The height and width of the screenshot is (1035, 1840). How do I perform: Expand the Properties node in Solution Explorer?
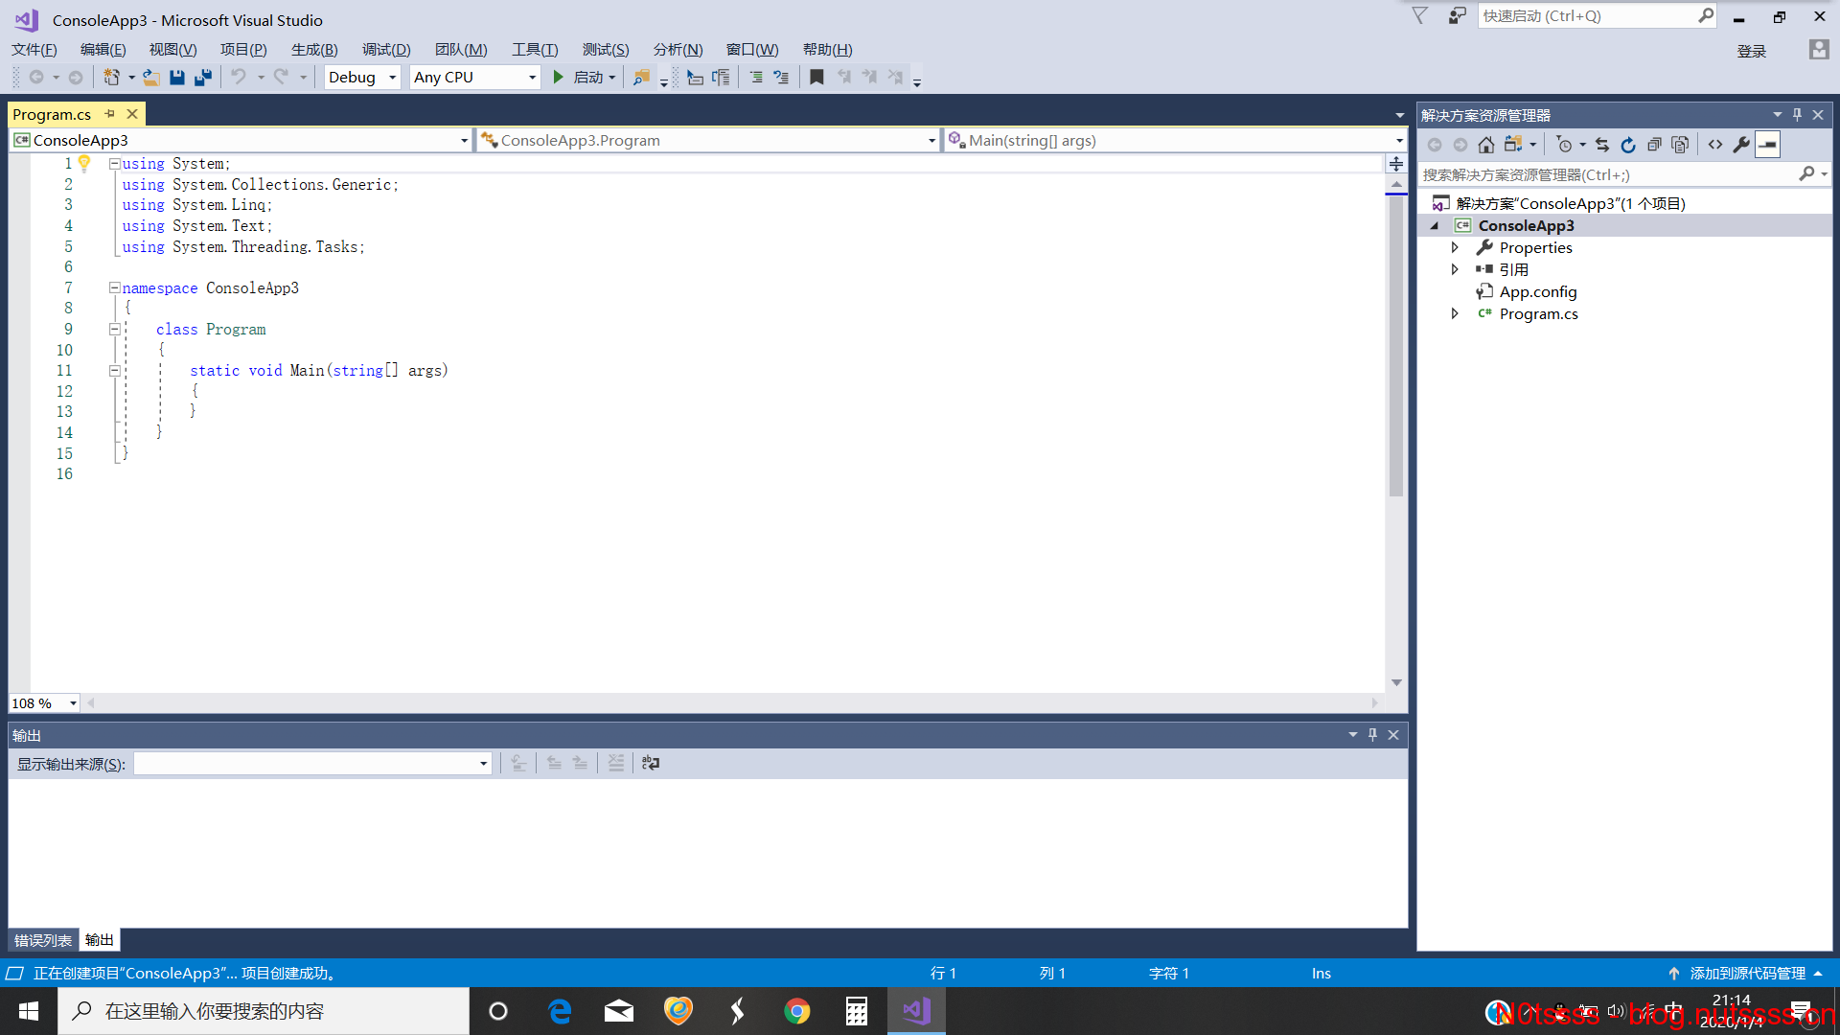point(1455,247)
